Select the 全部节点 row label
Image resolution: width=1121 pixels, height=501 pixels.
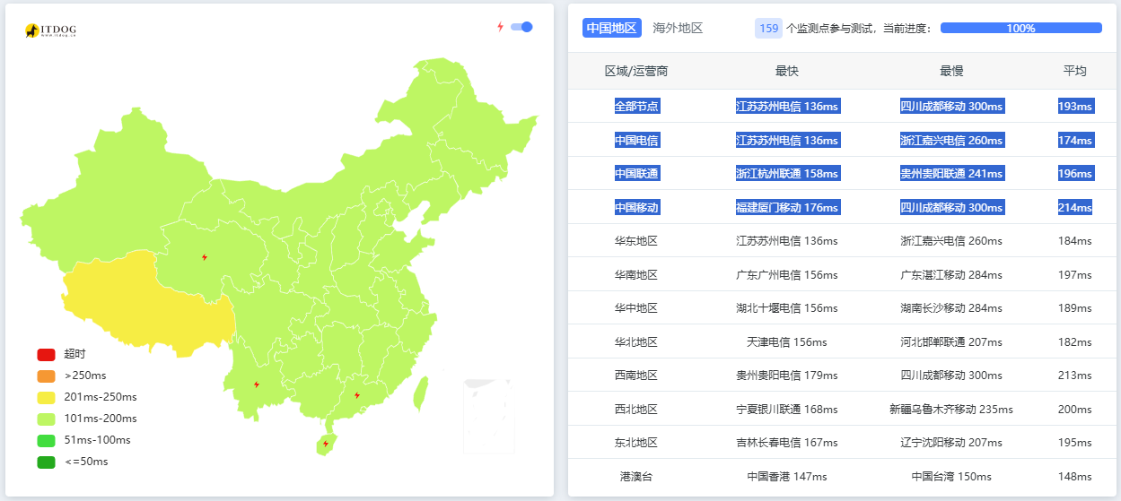click(636, 106)
